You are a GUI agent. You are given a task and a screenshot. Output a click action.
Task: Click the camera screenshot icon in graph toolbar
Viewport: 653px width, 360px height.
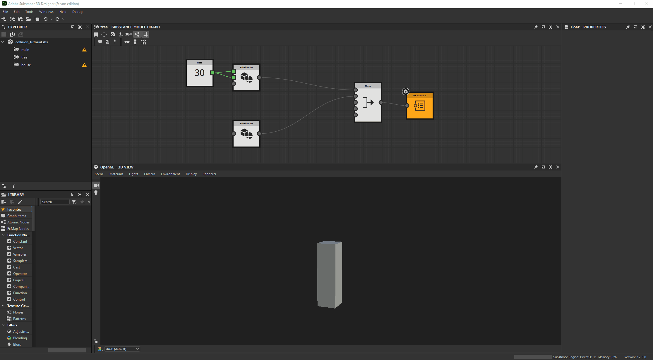click(x=112, y=35)
